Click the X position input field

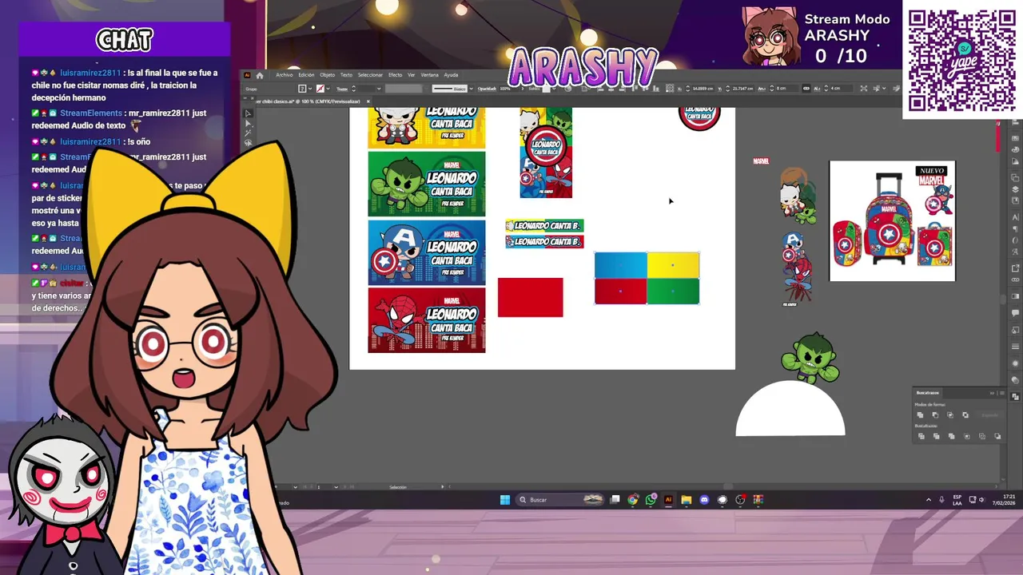tap(703, 89)
